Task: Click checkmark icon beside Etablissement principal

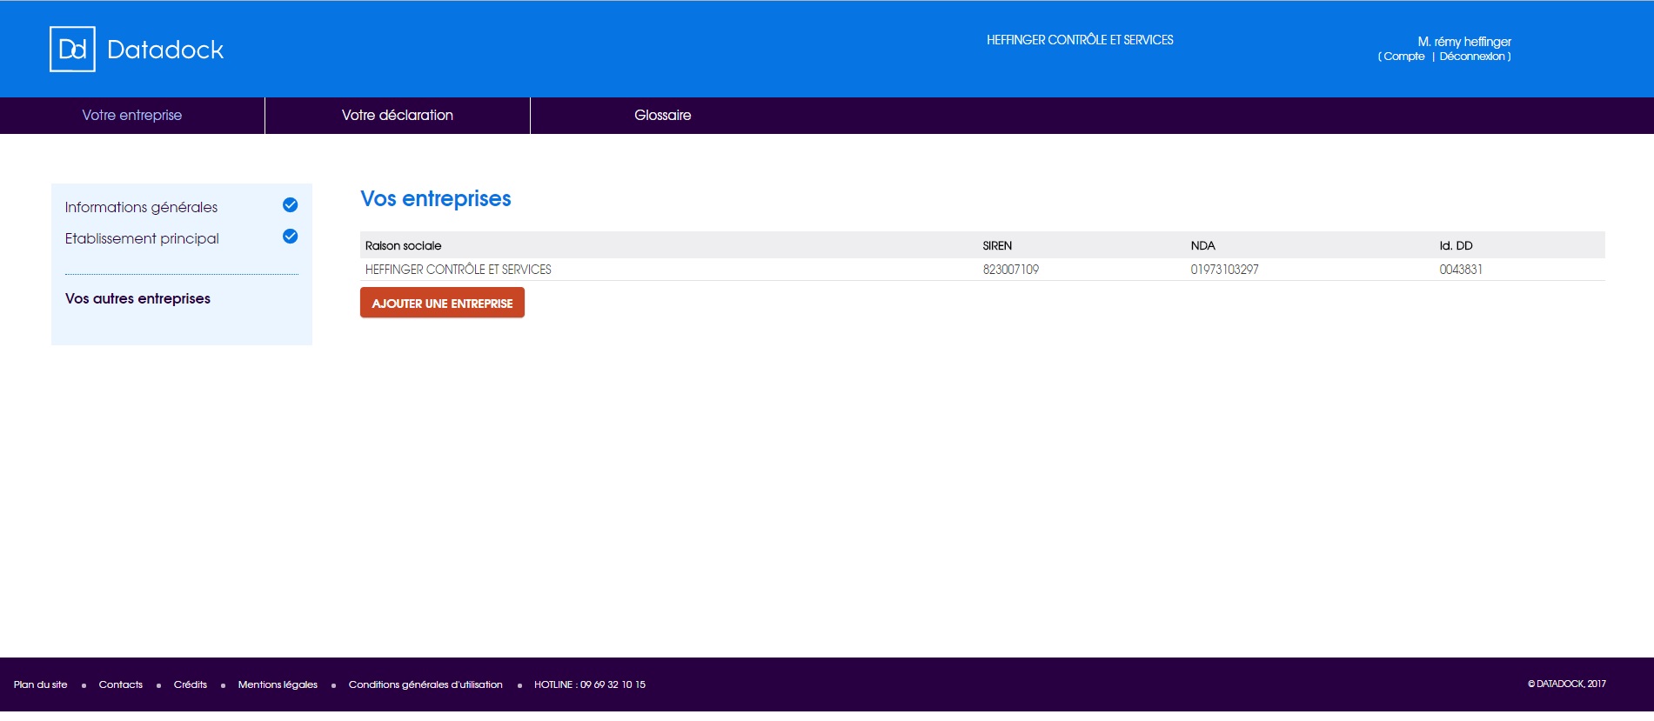Action: [x=291, y=237]
